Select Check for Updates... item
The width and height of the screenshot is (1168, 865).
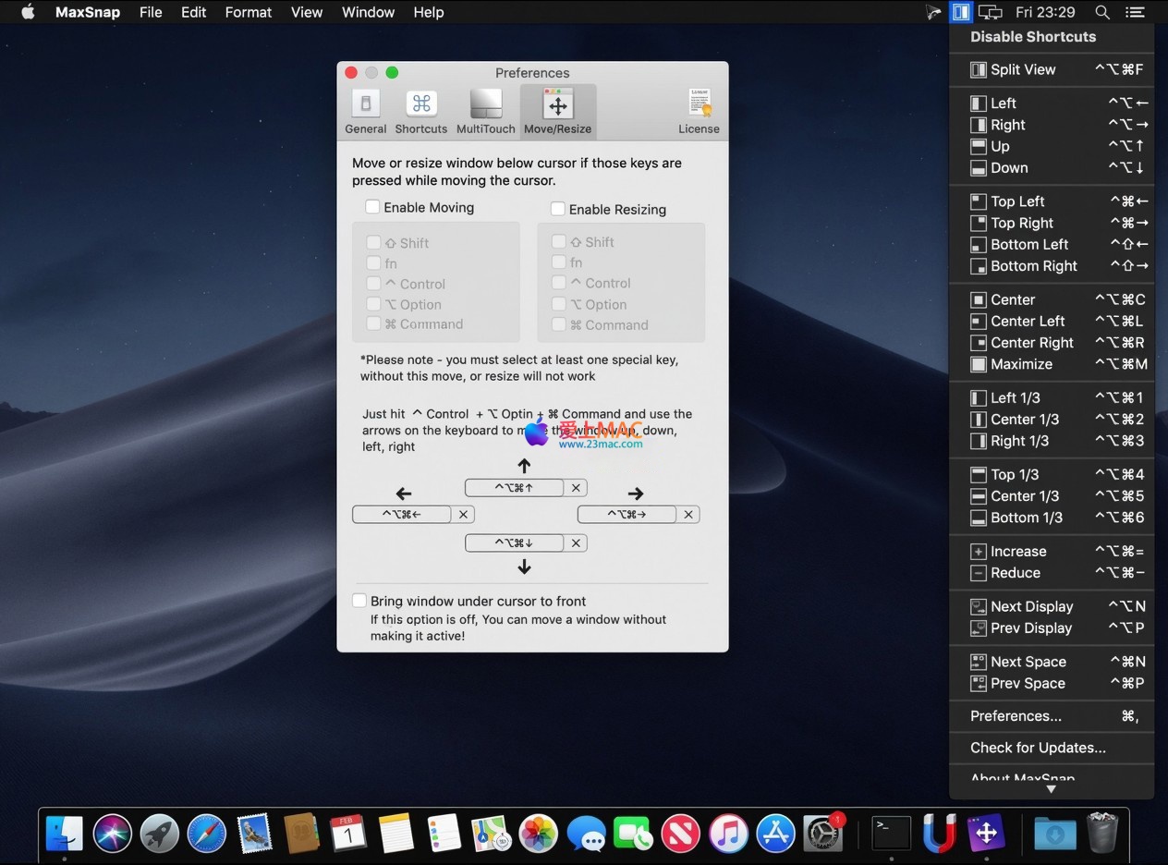tap(1038, 748)
